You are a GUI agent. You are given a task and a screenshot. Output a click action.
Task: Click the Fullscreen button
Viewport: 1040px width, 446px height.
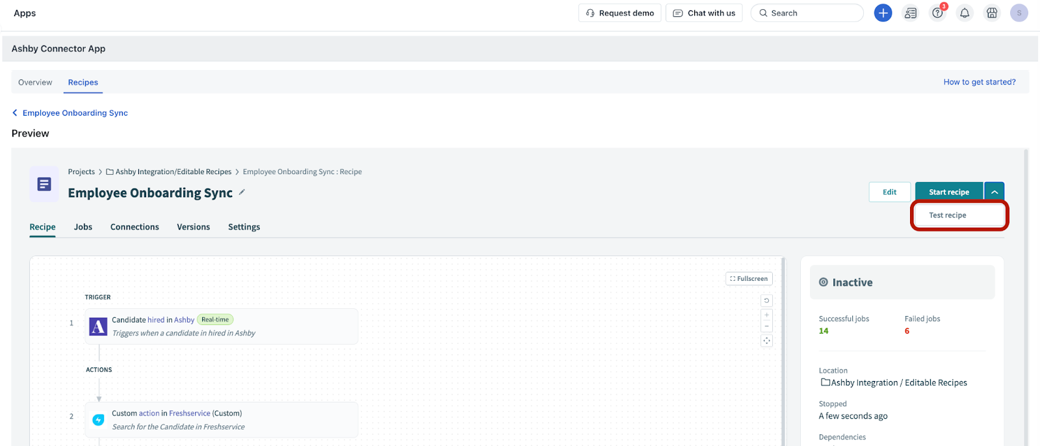(x=749, y=278)
